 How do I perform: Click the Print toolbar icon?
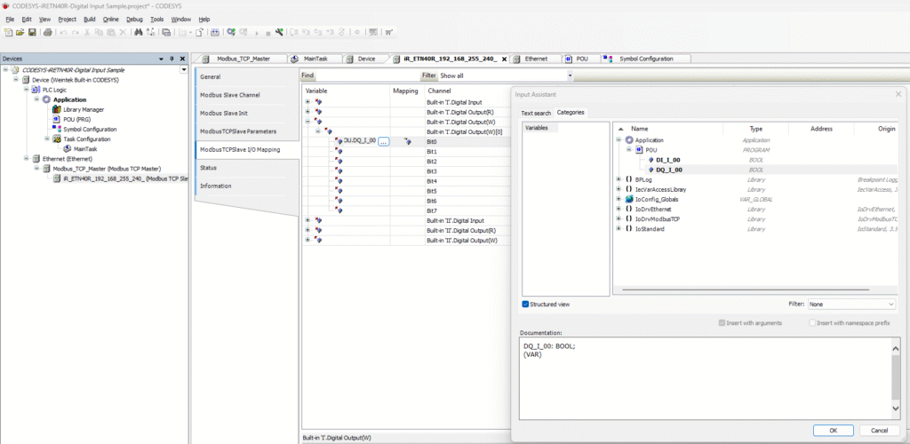[48, 32]
